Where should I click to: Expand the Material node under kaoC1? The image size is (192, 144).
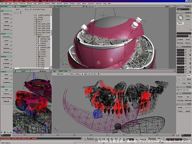click(x=36, y=45)
